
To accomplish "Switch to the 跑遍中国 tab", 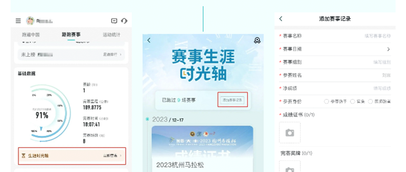I will point(31,34).
